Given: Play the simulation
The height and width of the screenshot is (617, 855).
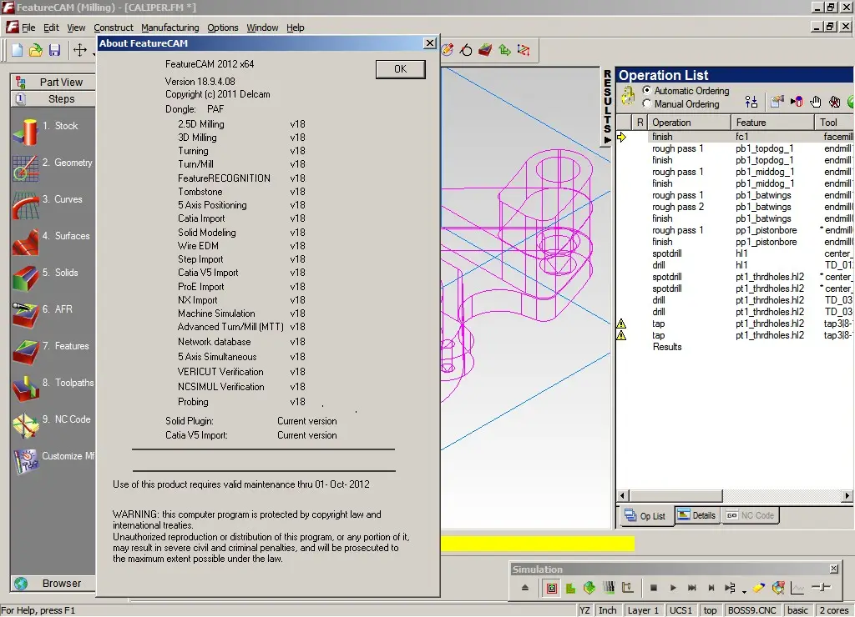Looking at the screenshot, I should 673,588.
